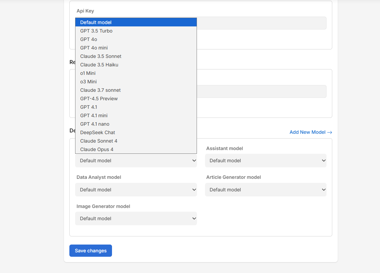Choose GPT 3.5 Turbo option
The image size is (380, 273).
pyautogui.click(x=136, y=31)
